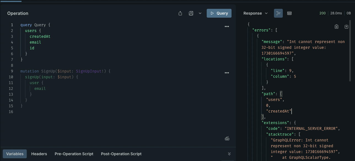Download the response file
355x161 pixels.
click(346, 26)
